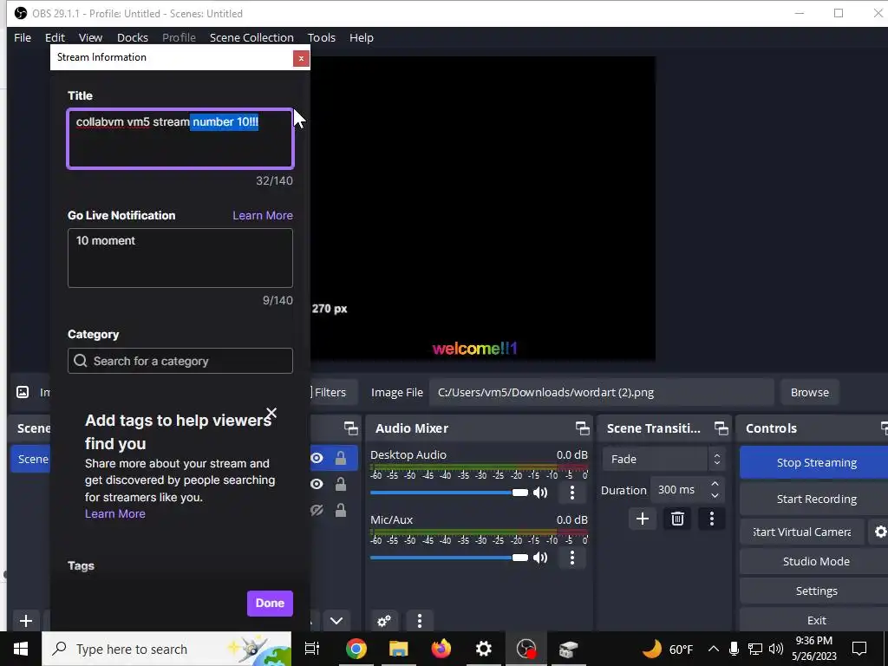Toggle the lock on the highlighted source row
Screen dimensions: 888x666
tap(340, 458)
